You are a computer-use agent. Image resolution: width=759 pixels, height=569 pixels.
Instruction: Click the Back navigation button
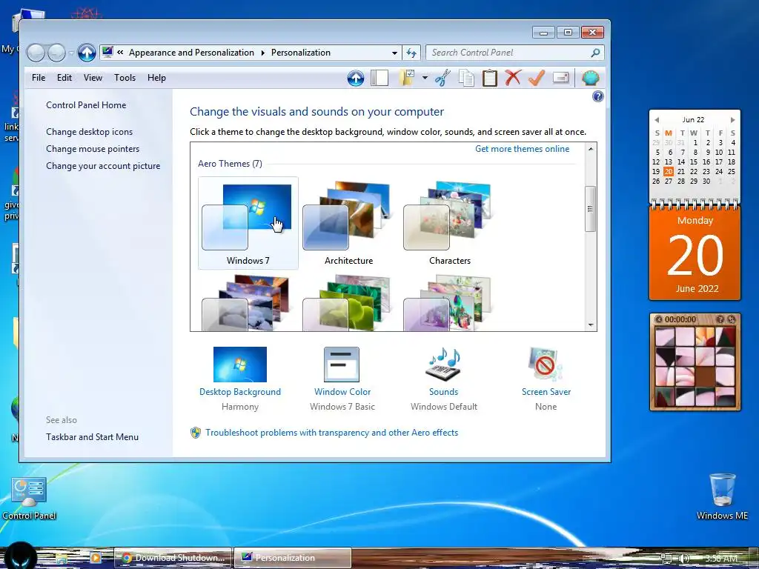tap(36, 53)
